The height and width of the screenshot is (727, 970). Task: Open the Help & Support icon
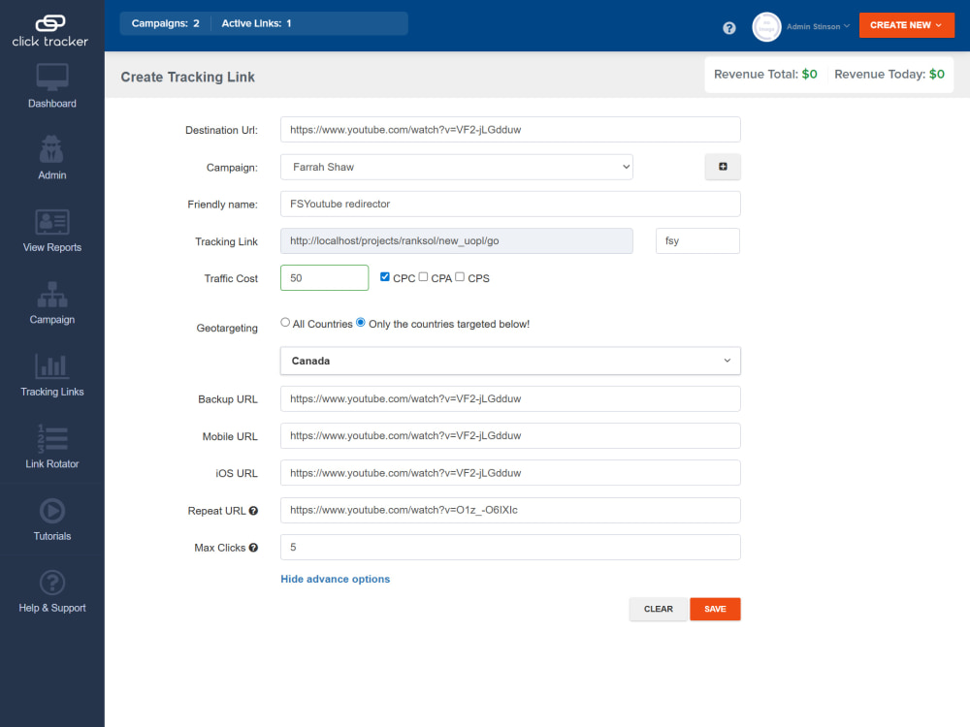click(52, 583)
